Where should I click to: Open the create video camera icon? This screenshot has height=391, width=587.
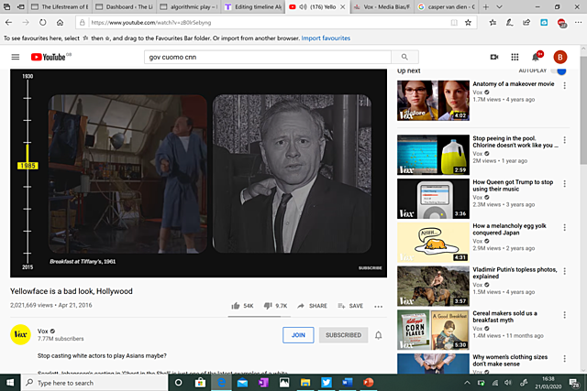coord(494,57)
